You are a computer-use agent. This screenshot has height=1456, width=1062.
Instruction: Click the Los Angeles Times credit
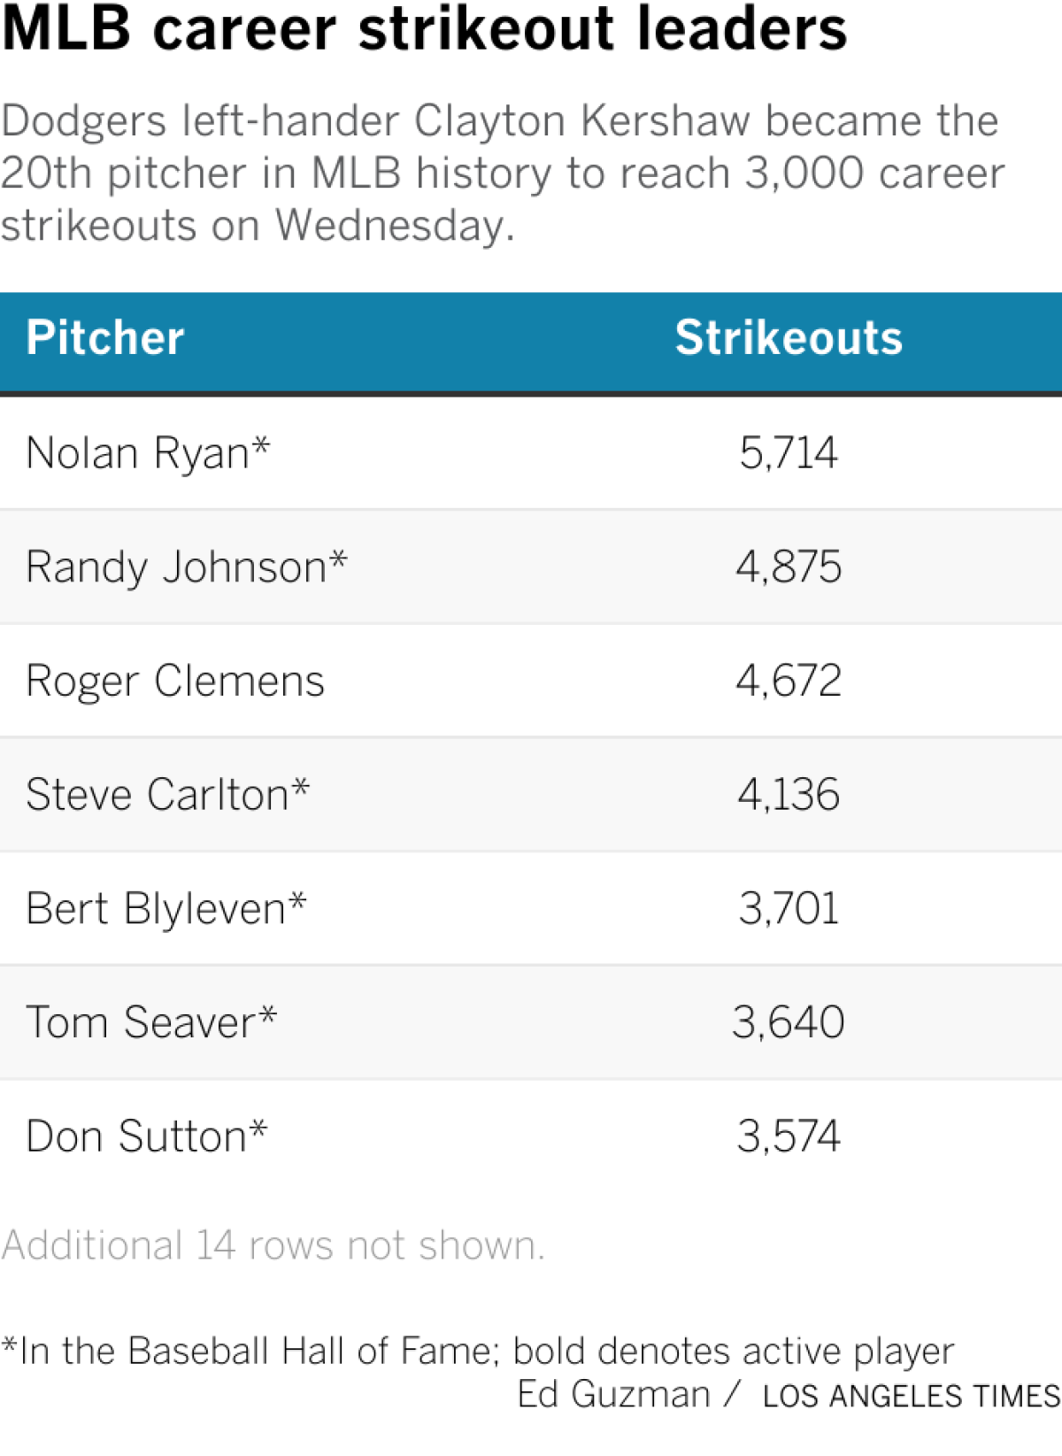(911, 1397)
